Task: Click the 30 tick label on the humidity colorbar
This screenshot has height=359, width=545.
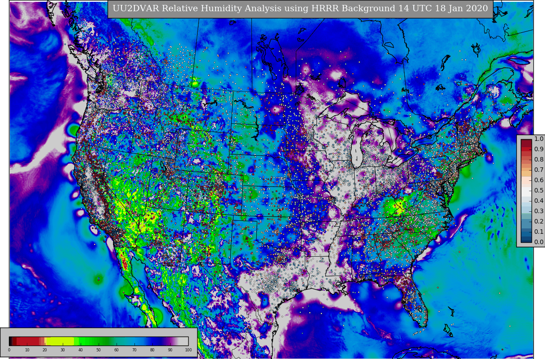Action: coord(63,350)
